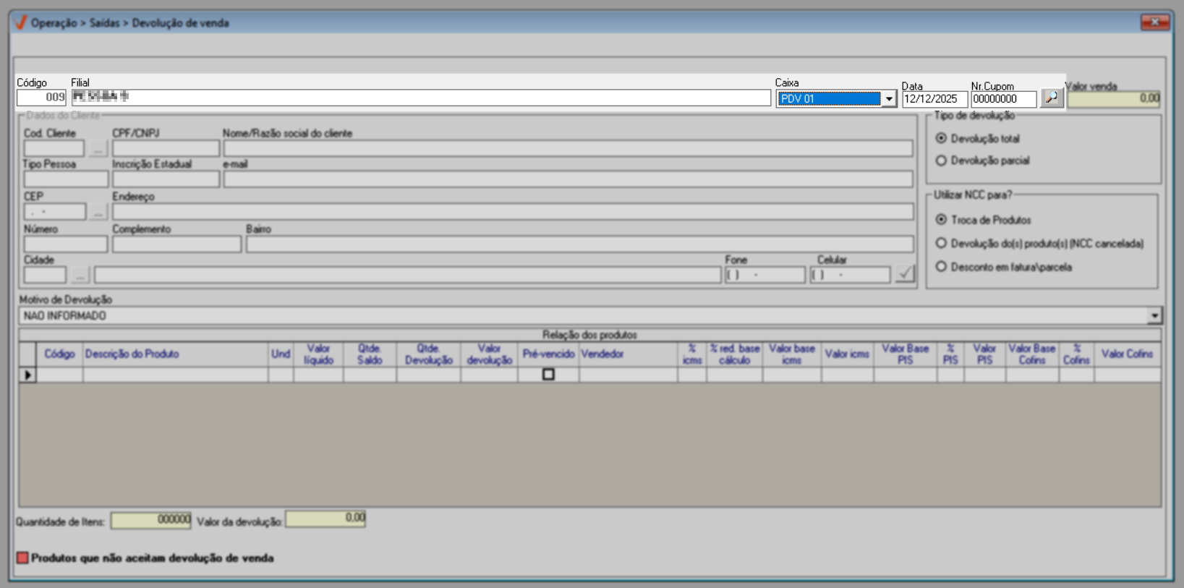Click the magnifier search icon beside Nr.Cupom

pos(1052,98)
